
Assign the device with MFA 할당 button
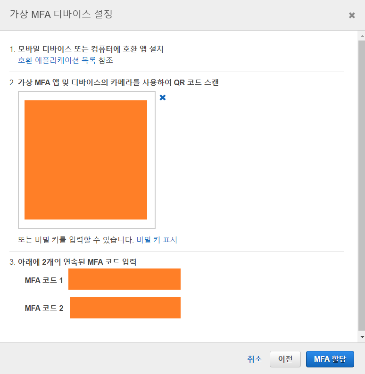pos(330,359)
